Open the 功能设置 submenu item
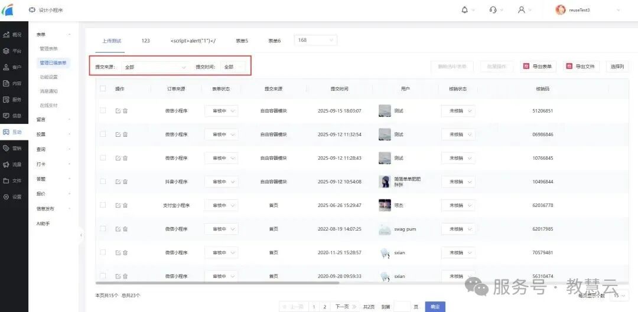The image size is (638, 312). click(x=48, y=77)
